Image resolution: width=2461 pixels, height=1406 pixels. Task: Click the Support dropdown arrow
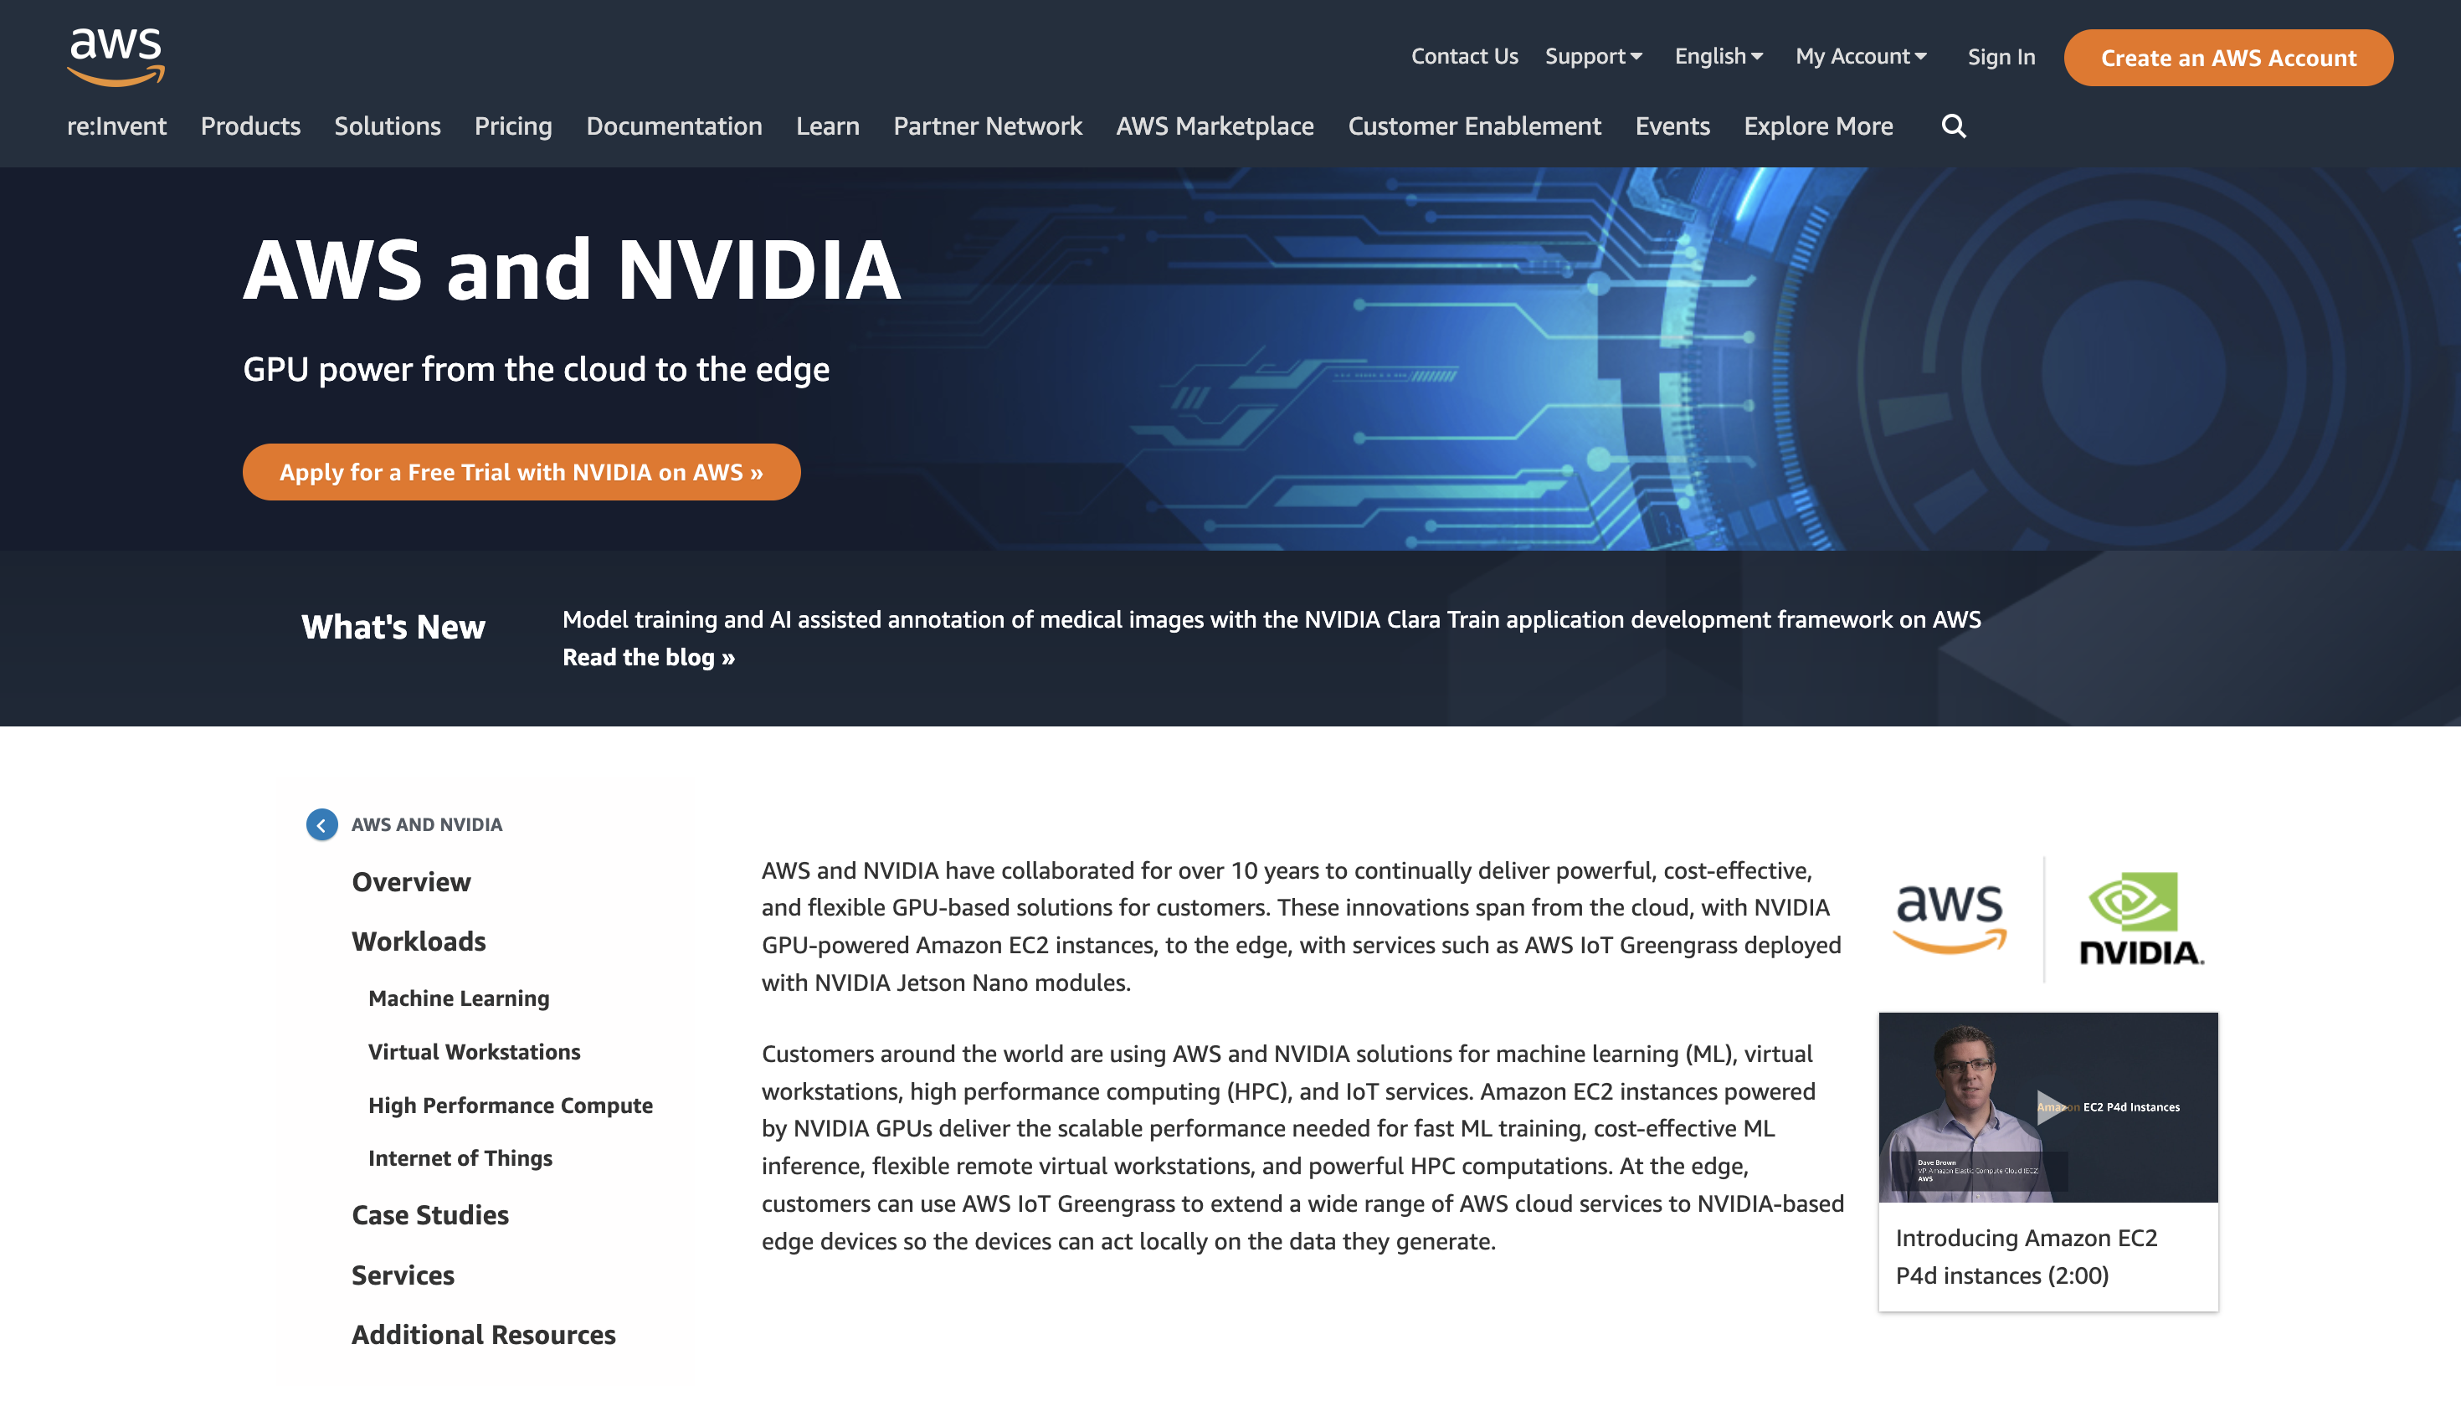tap(1636, 56)
